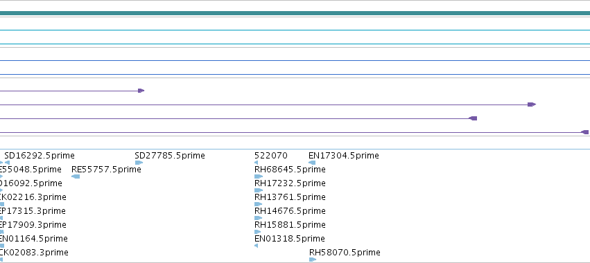Viewport: 590px width, 263px height.
Task: Click the RH58070.5prime arrow glyph
Action: click(313, 260)
